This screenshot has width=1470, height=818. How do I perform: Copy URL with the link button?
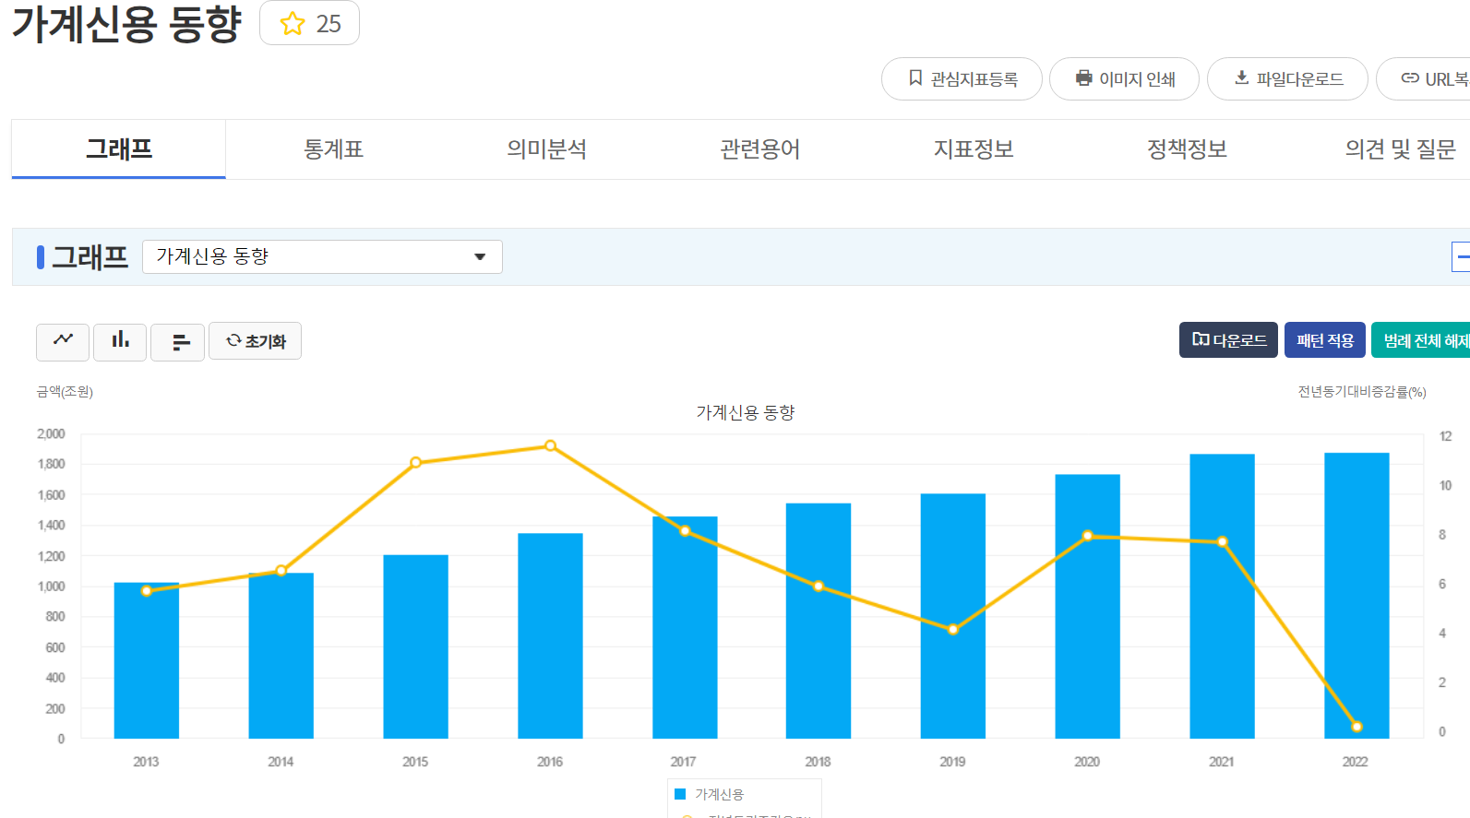coord(1424,79)
